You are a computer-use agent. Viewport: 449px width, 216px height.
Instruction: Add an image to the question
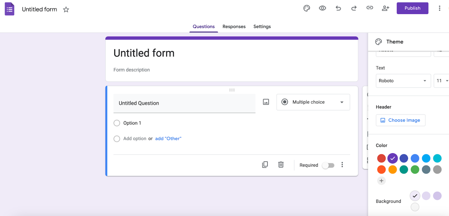[x=266, y=102]
